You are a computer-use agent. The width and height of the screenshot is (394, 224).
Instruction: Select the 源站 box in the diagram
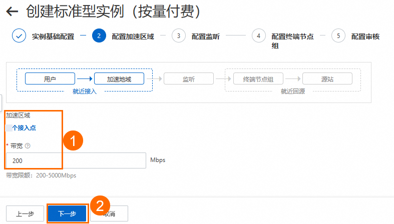click(327, 79)
